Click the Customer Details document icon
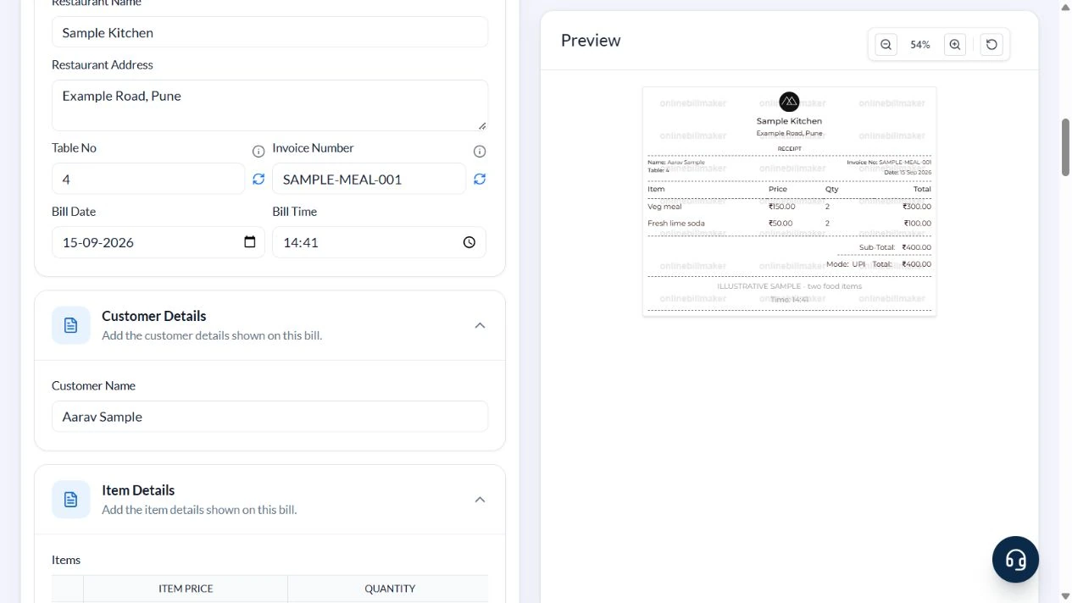Viewport: 1072px width, 603px height. (71, 325)
